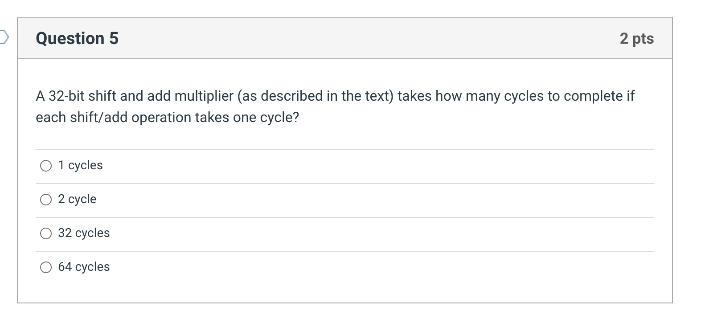This screenshot has width=705, height=319.
Task: Click the "1 cycles" option label text
Action: (x=80, y=165)
